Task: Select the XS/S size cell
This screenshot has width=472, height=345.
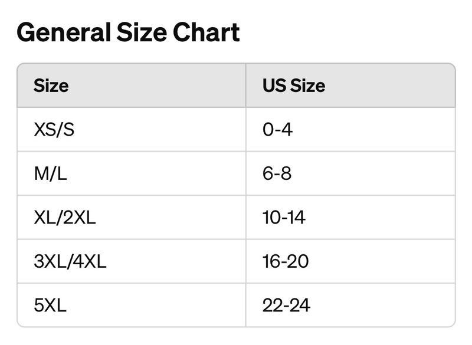Action: (54, 129)
